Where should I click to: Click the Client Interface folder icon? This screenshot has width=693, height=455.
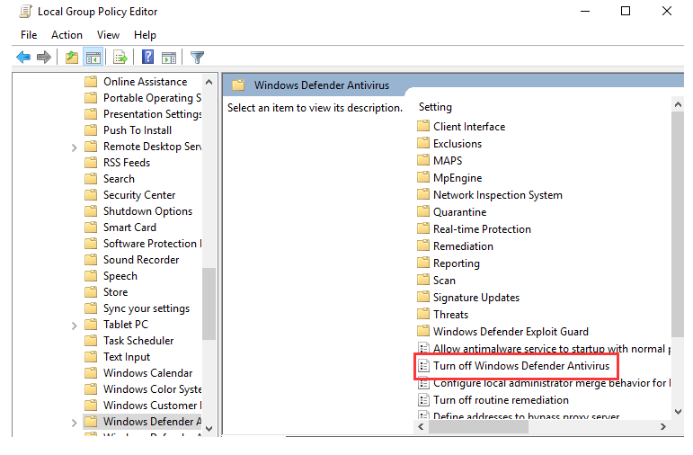pos(423,126)
